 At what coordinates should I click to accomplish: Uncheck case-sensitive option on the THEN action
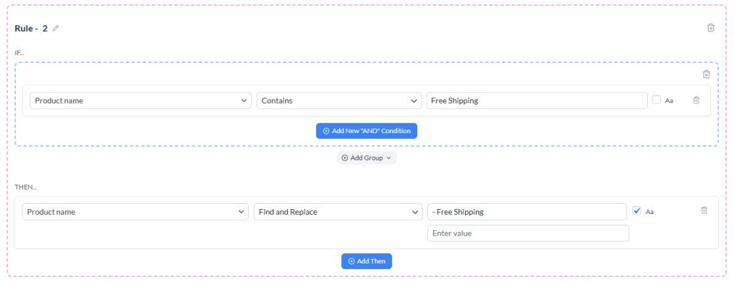[x=637, y=211]
